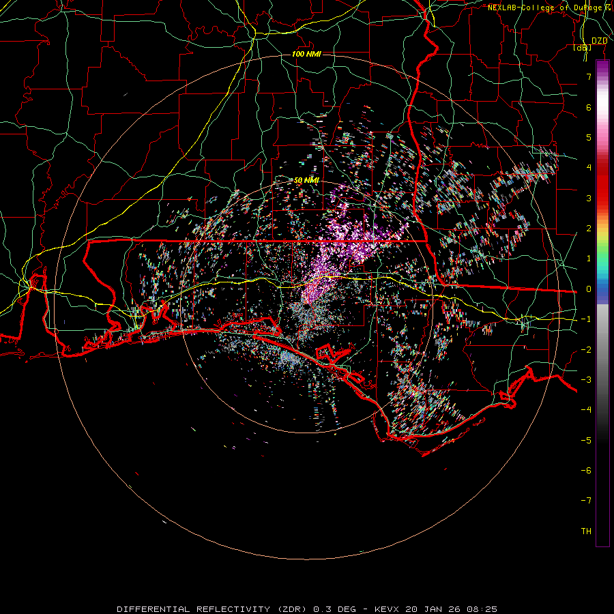Click the -5 value on the legend
Screen dimensions: 614x614
(586, 441)
